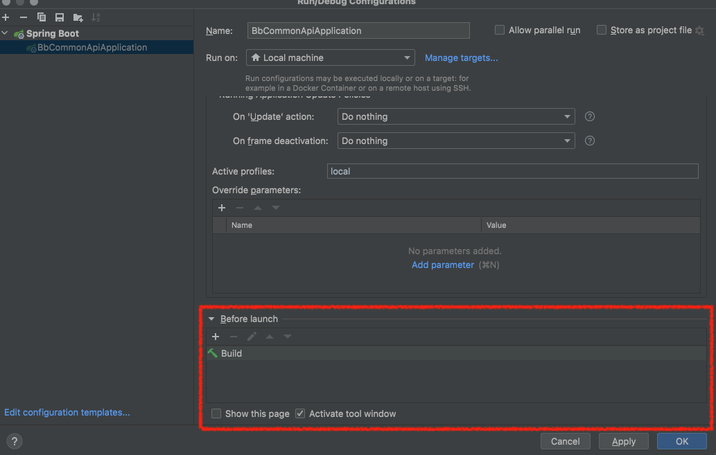
Task: Click the Apply button
Action: coord(624,441)
